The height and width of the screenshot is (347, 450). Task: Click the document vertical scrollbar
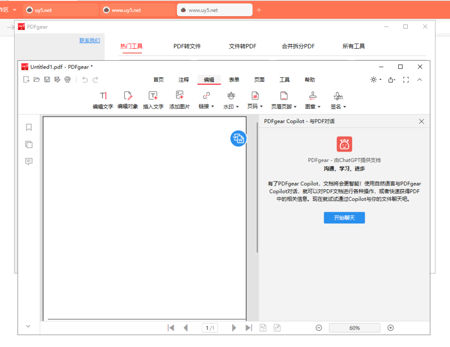[257, 188]
